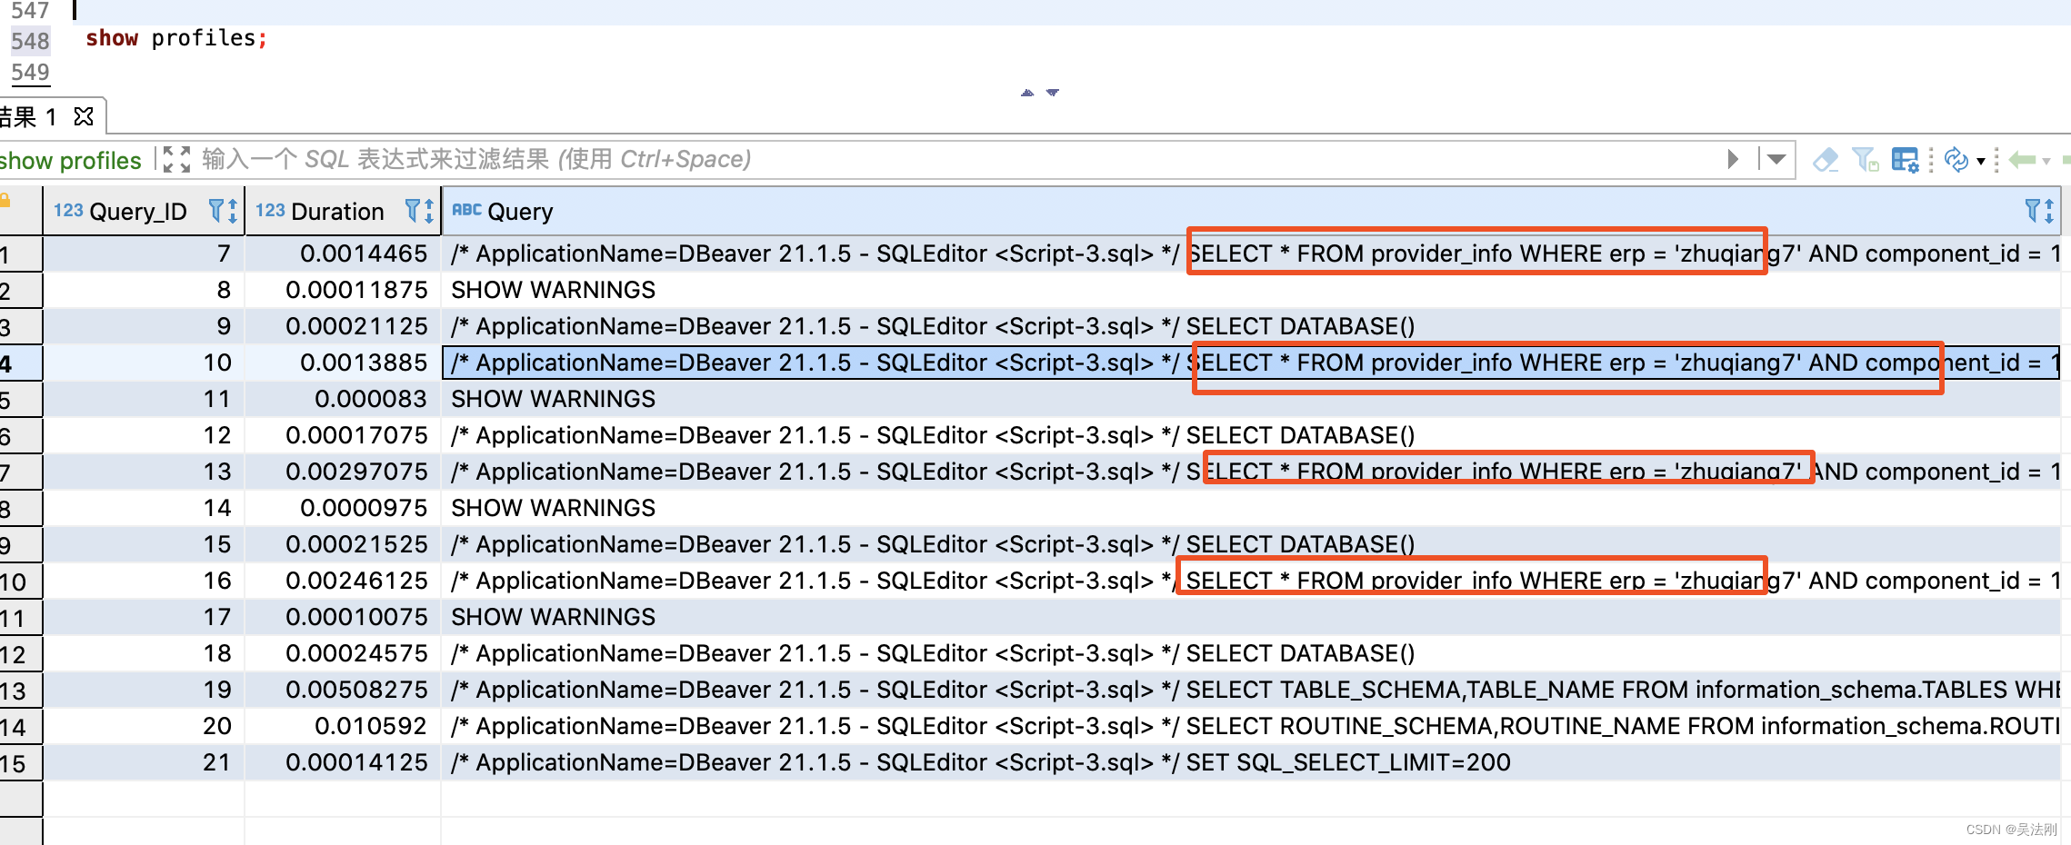Screen dimensions: 2071x845
Task: Open the refresh options dropdown arrow
Action: click(x=1980, y=162)
